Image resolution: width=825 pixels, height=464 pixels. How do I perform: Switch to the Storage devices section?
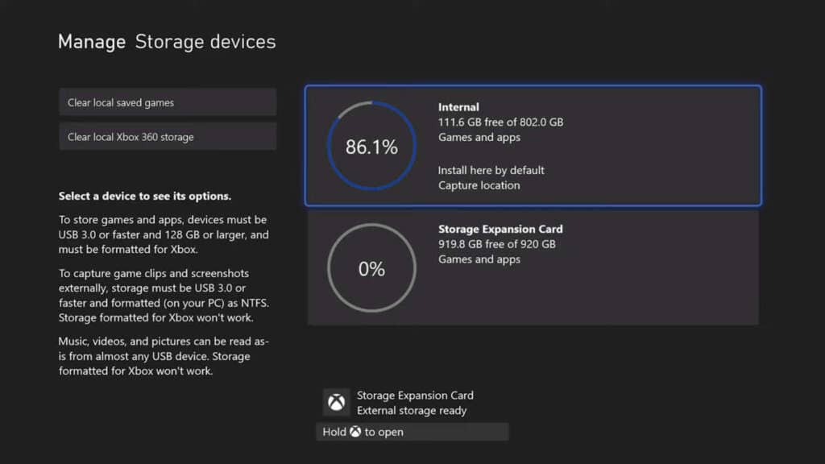coord(205,42)
